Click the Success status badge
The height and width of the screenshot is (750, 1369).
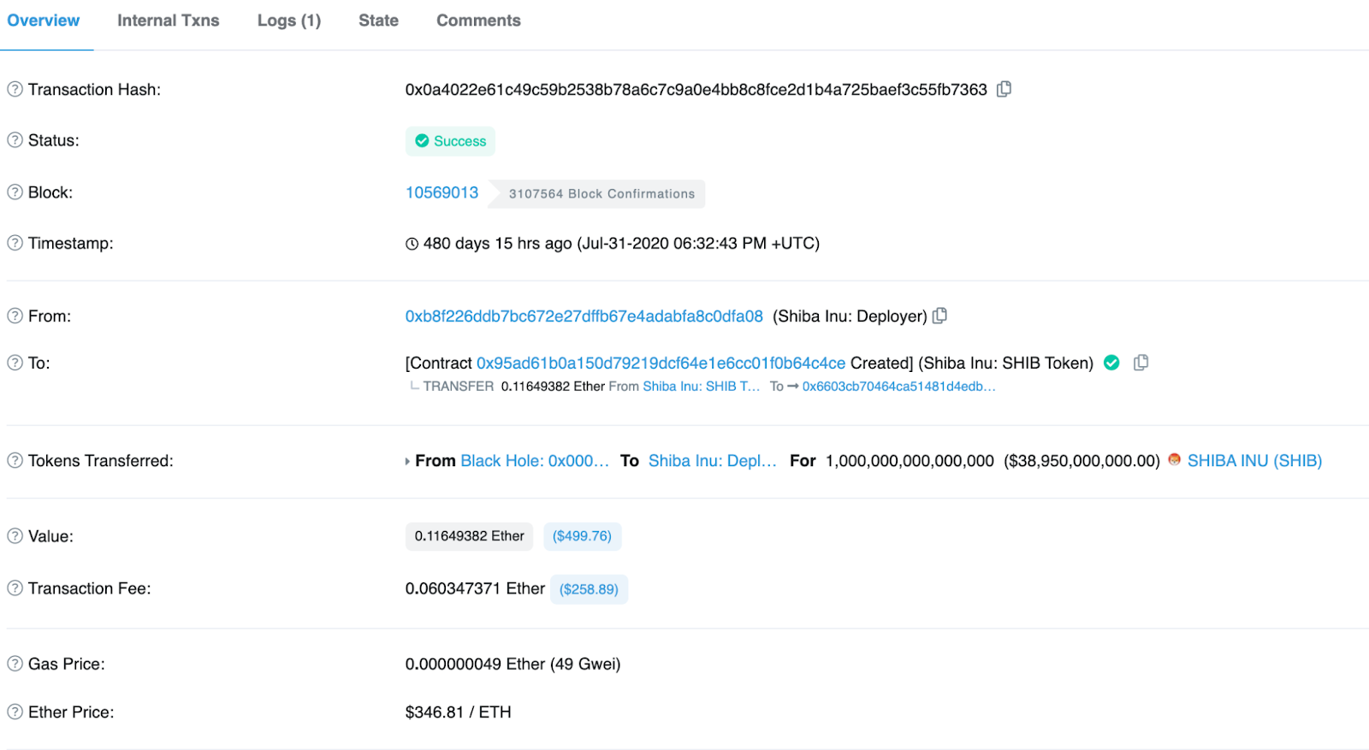pyautogui.click(x=450, y=141)
